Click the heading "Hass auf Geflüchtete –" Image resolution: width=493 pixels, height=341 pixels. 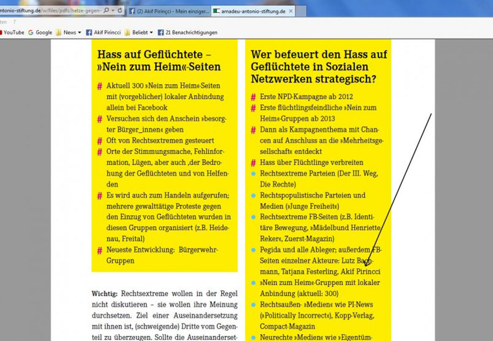[154, 54]
